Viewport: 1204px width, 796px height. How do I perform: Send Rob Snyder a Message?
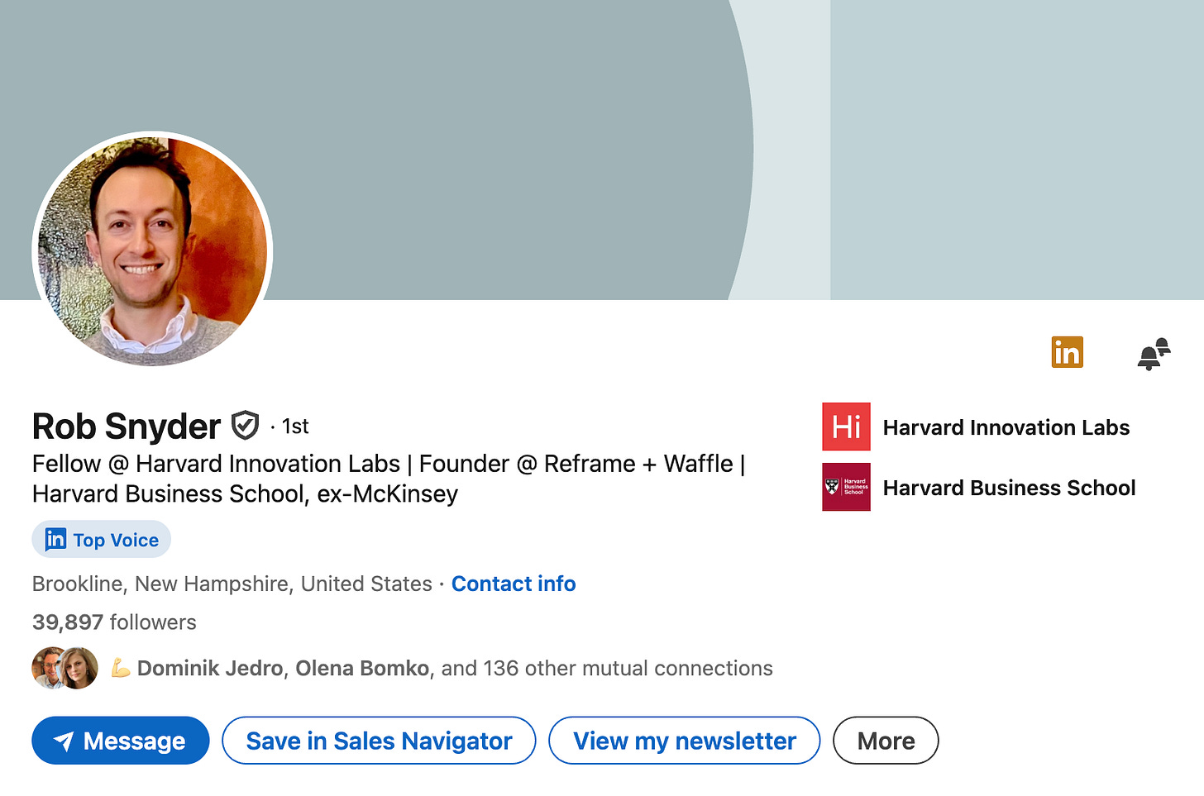pos(120,741)
